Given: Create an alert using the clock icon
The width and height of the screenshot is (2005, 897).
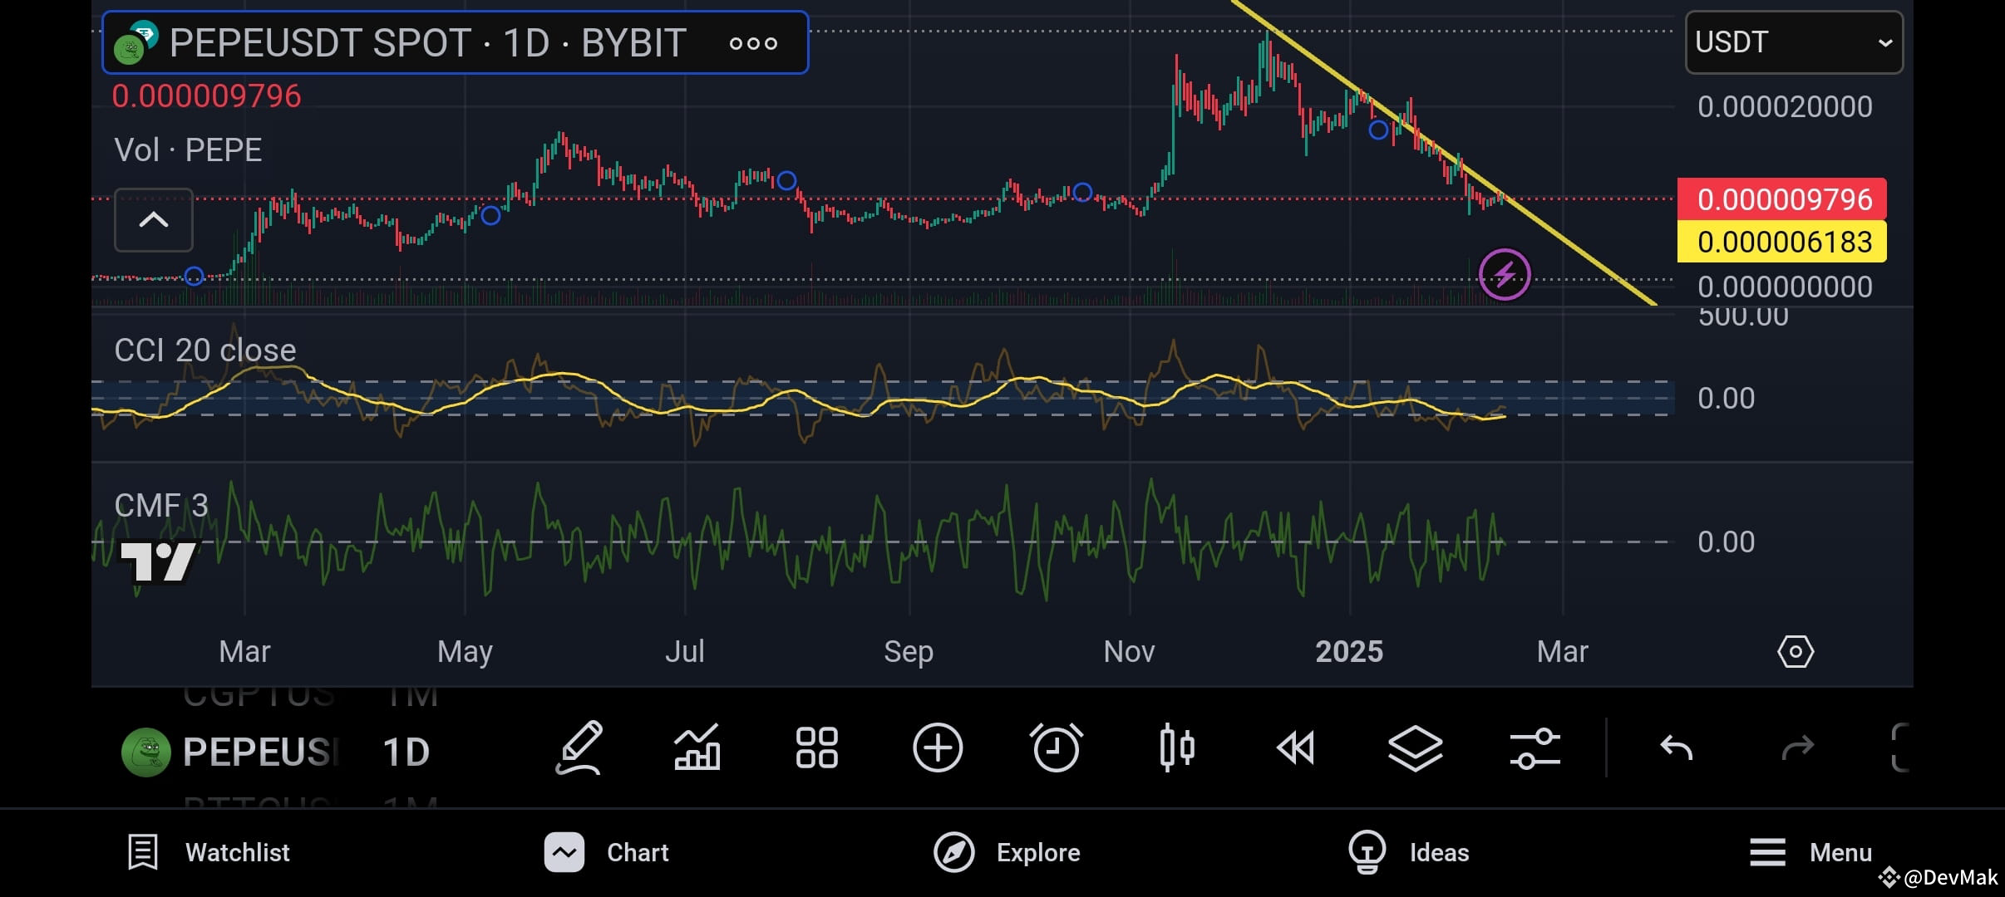Looking at the screenshot, I should 1056,747.
